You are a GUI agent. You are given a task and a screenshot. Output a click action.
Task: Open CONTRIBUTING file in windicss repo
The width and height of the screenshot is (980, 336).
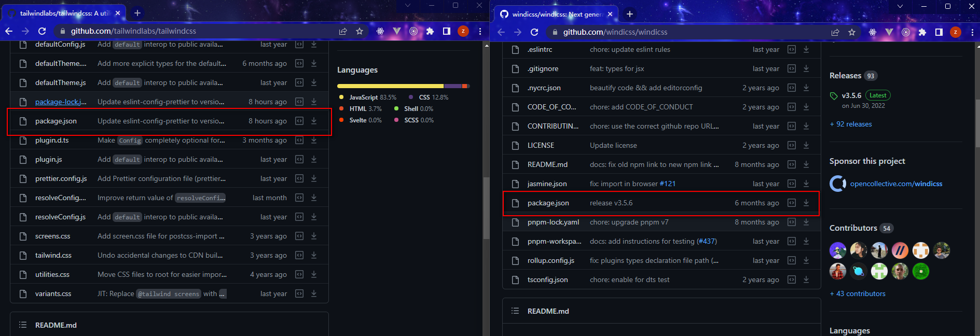tap(553, 126)
